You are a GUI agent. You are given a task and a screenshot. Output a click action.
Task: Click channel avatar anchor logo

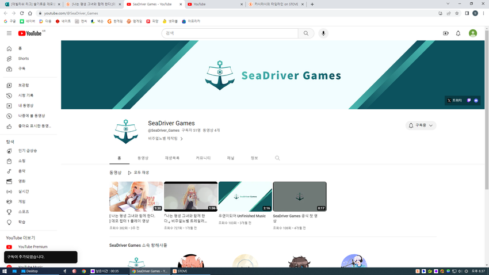tap(125, 131)
